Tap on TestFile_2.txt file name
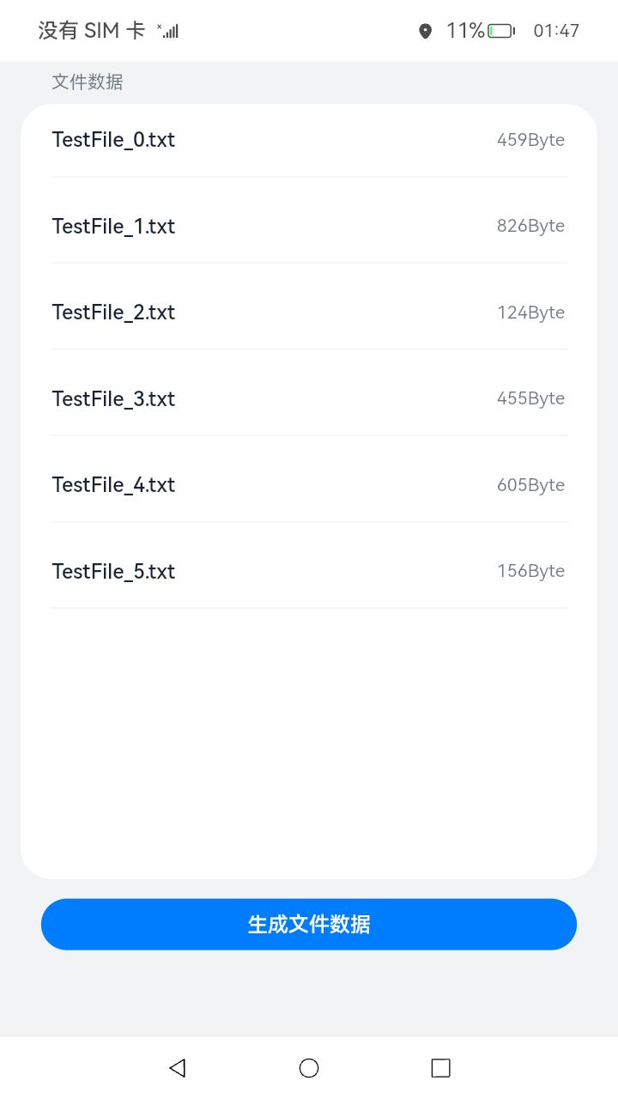Viewport: 618px width, 1099px height. 113,313
